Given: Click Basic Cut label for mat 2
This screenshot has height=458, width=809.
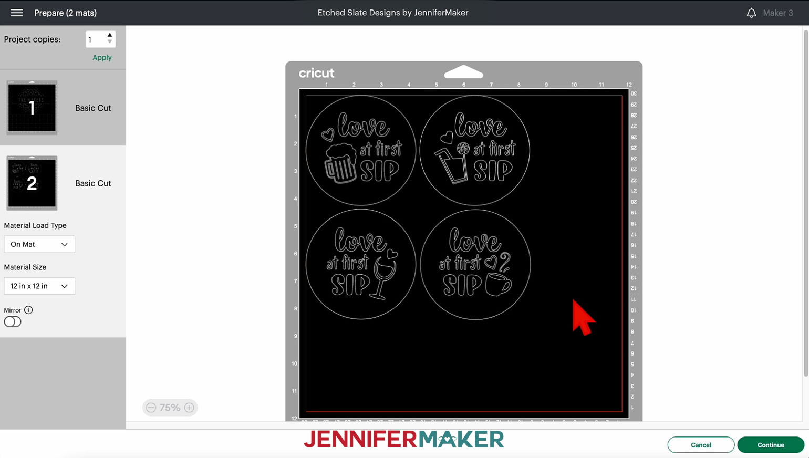Looking at the screenshot, I should point(93,183).
